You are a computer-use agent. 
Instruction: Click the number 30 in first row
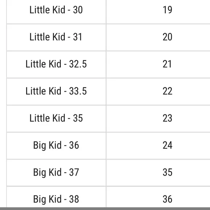(x=78, y=10)
